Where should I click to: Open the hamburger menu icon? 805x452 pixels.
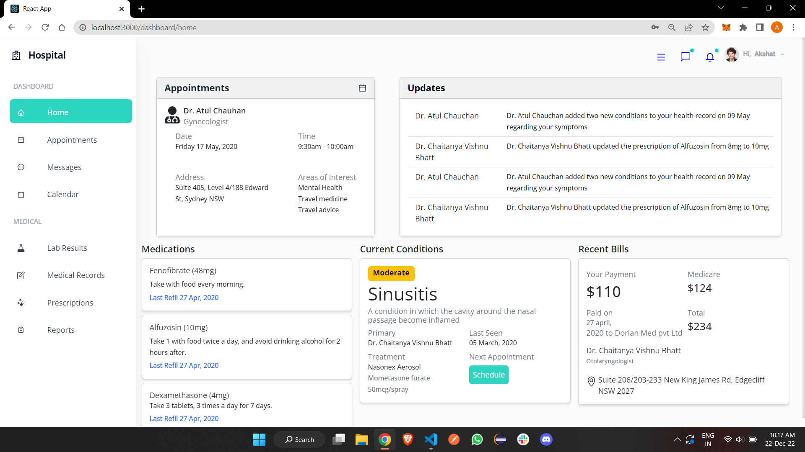(661, 57)
